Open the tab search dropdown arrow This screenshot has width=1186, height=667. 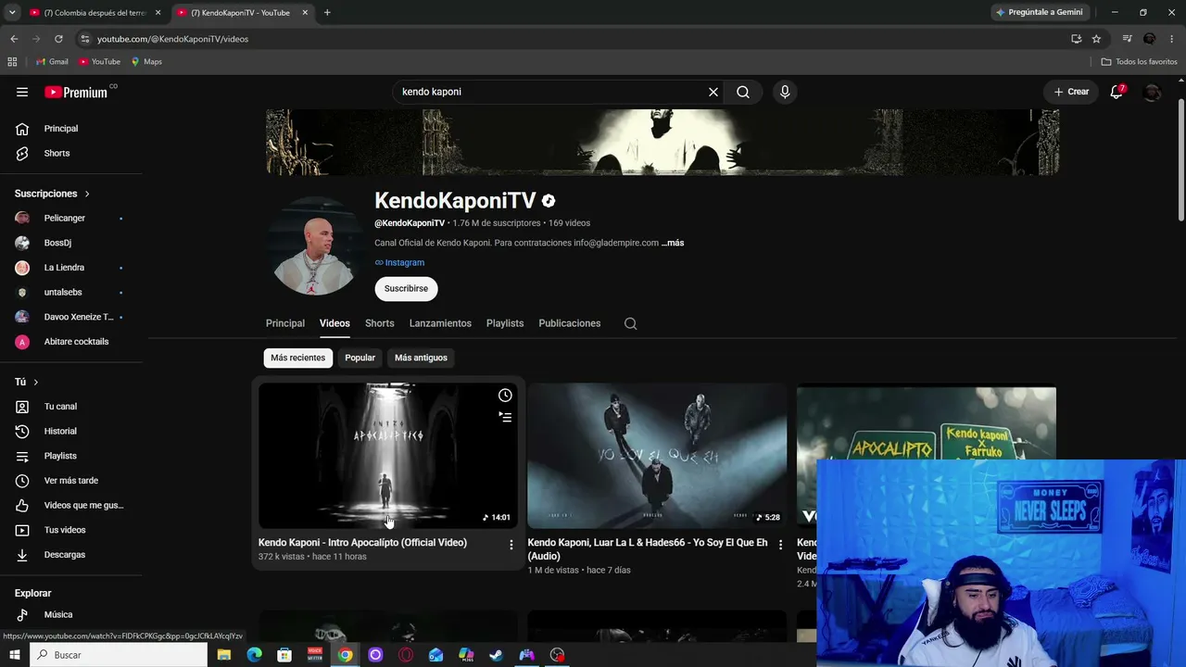tap(12, 13)
